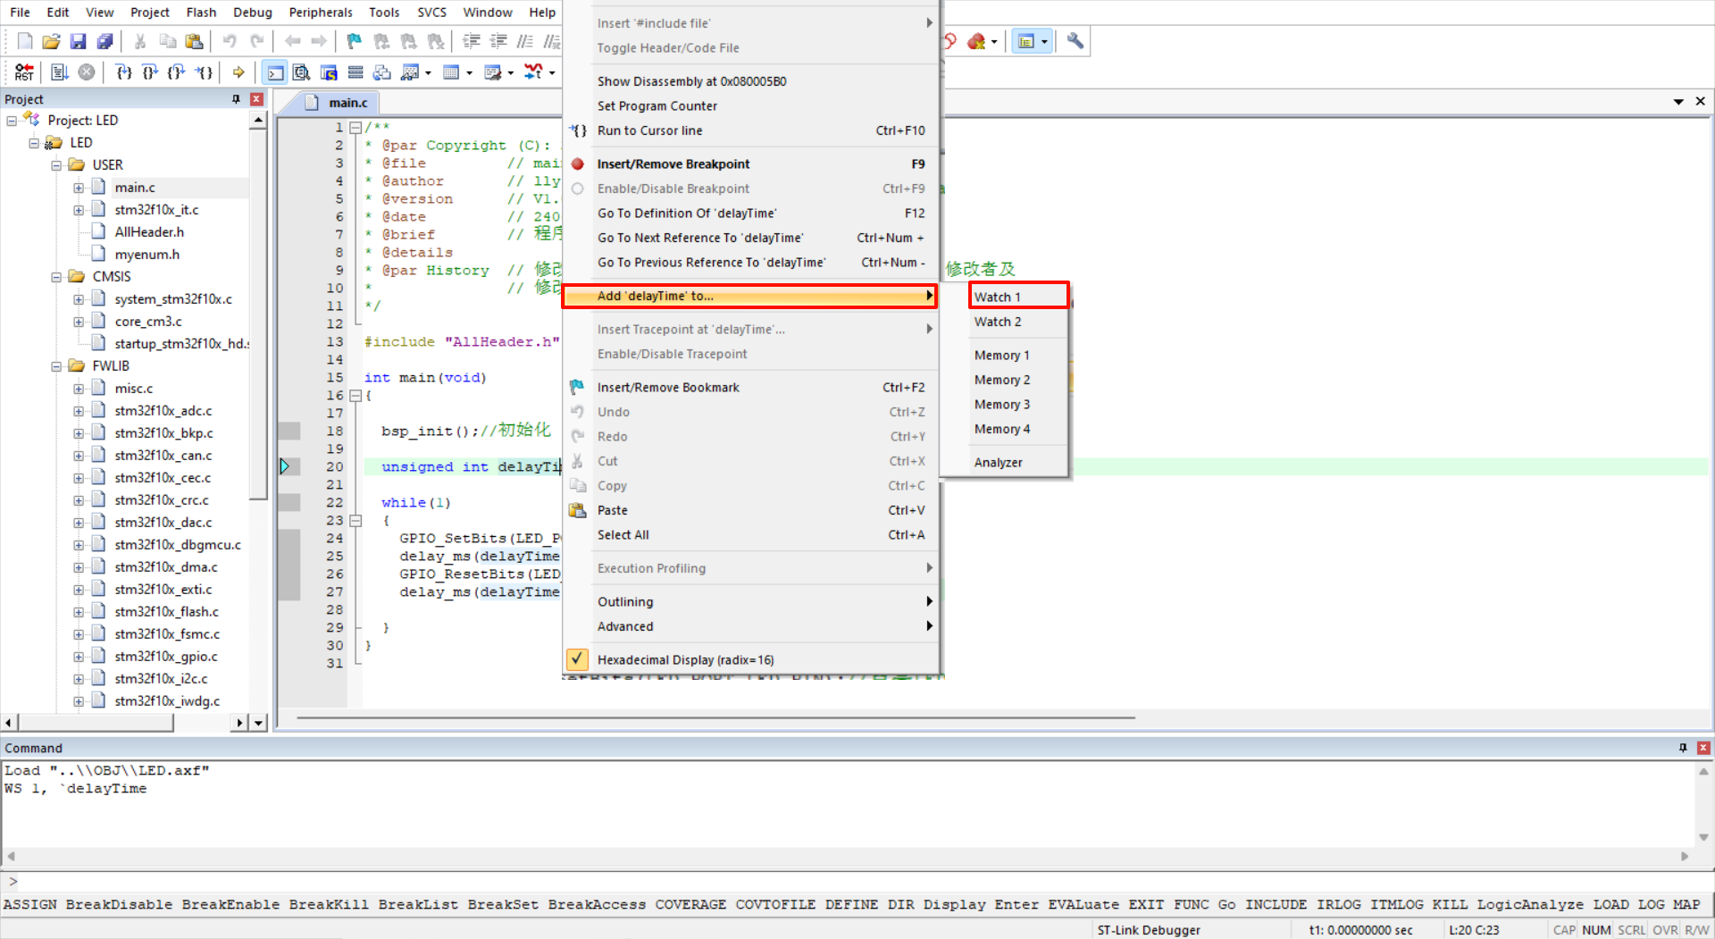
Task: Click the Step Over braces icon
Action: [x=150, y=72]
